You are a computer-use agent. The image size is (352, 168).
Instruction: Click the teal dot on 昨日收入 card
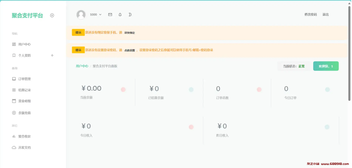pyautogui.click(x=327, y=127)
